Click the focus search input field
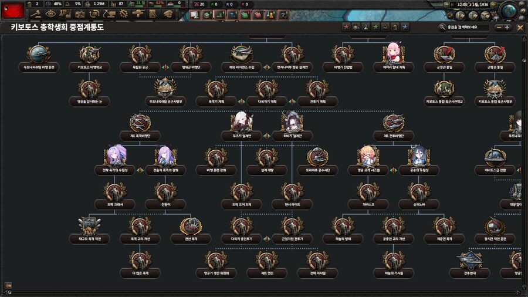Viewport: 528px width, 297px height. click(466, 28)
